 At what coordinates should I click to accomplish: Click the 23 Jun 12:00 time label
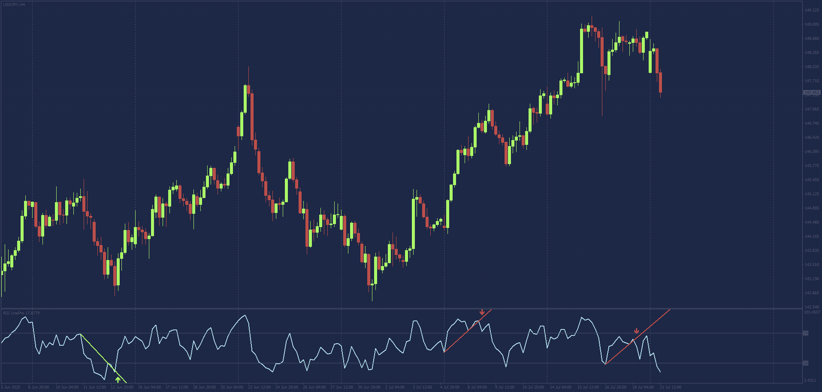point(259,387)
